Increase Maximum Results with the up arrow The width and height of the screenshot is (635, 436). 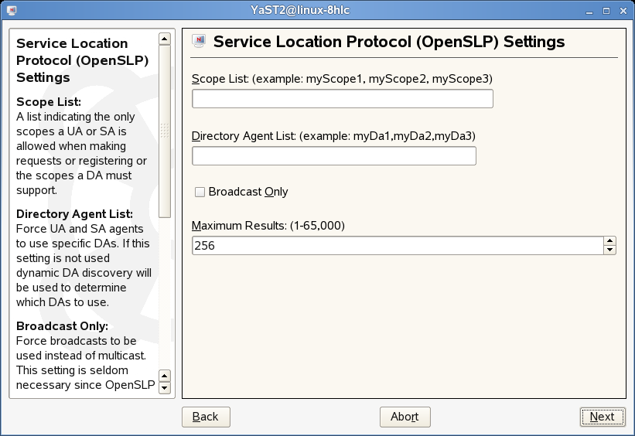tap(609, 241)
